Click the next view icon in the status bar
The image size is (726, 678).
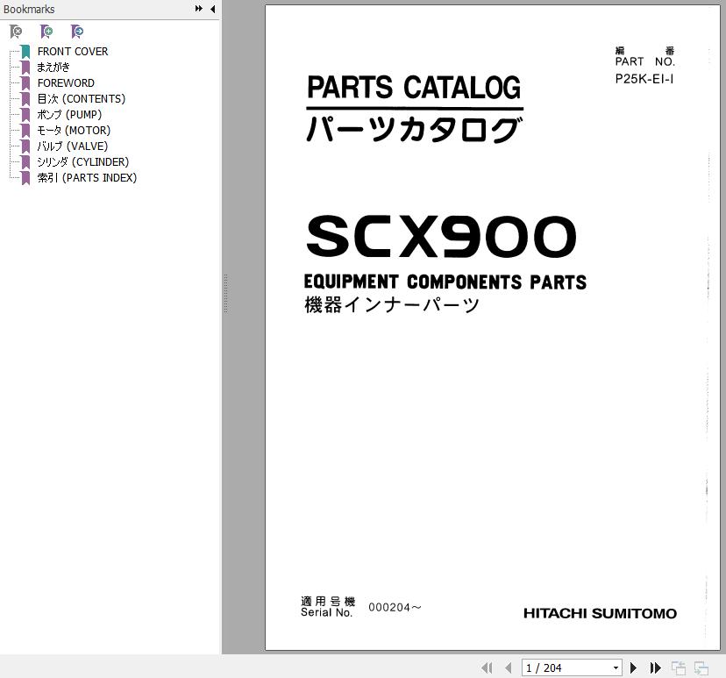[x=701, y=667]
